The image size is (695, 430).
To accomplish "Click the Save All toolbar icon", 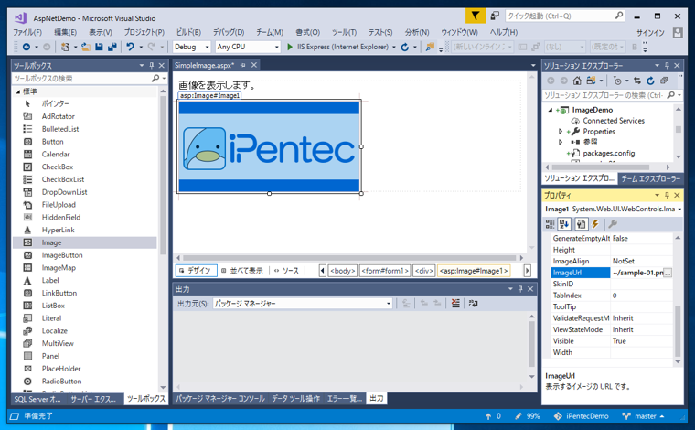I will (x=112, y=47).
